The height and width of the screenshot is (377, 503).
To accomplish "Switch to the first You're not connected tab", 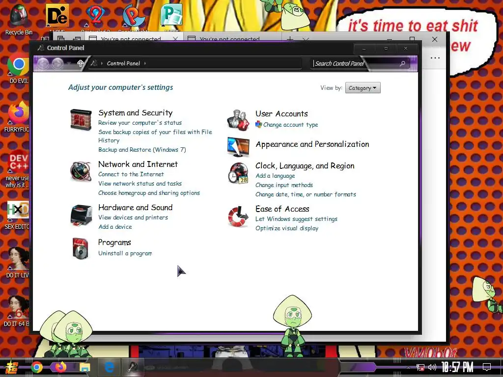I will point(131,39).
